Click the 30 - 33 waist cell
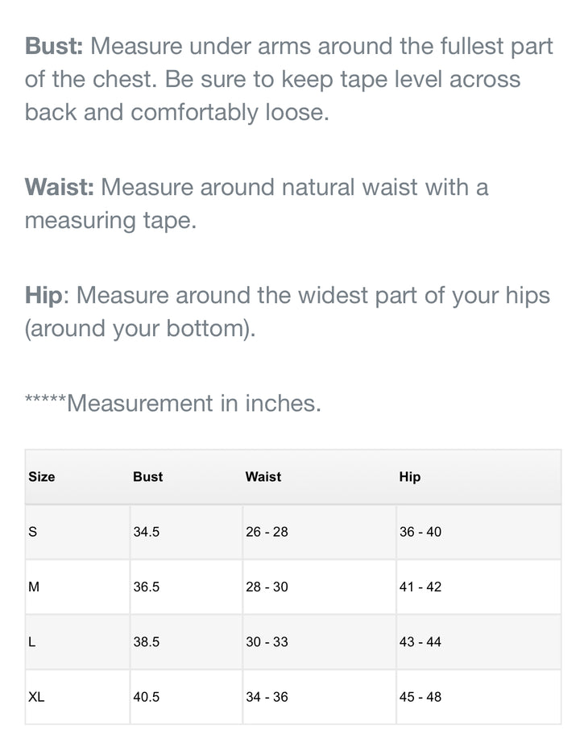The image size is (580, 730). pyautogui.click(x=267, y=642)
